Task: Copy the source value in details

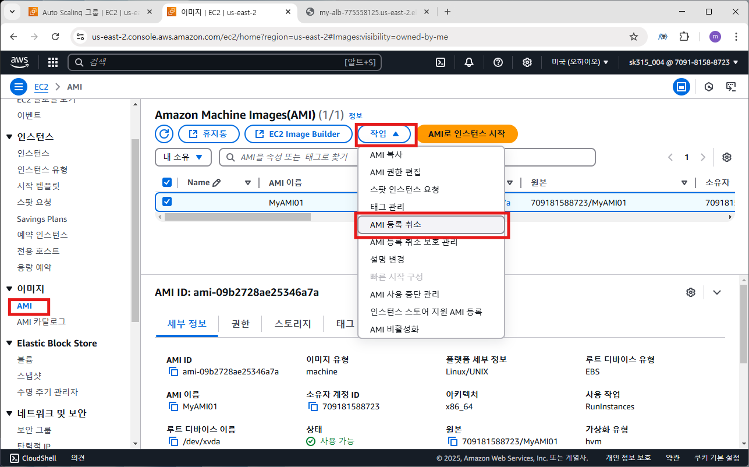Action: [x=452, y=441]
